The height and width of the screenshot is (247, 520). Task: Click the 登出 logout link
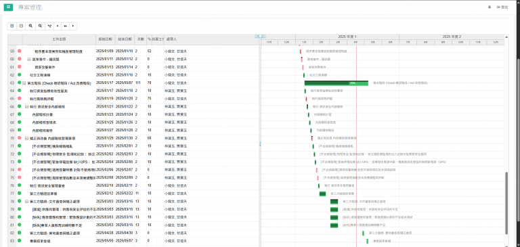(502, 7)
